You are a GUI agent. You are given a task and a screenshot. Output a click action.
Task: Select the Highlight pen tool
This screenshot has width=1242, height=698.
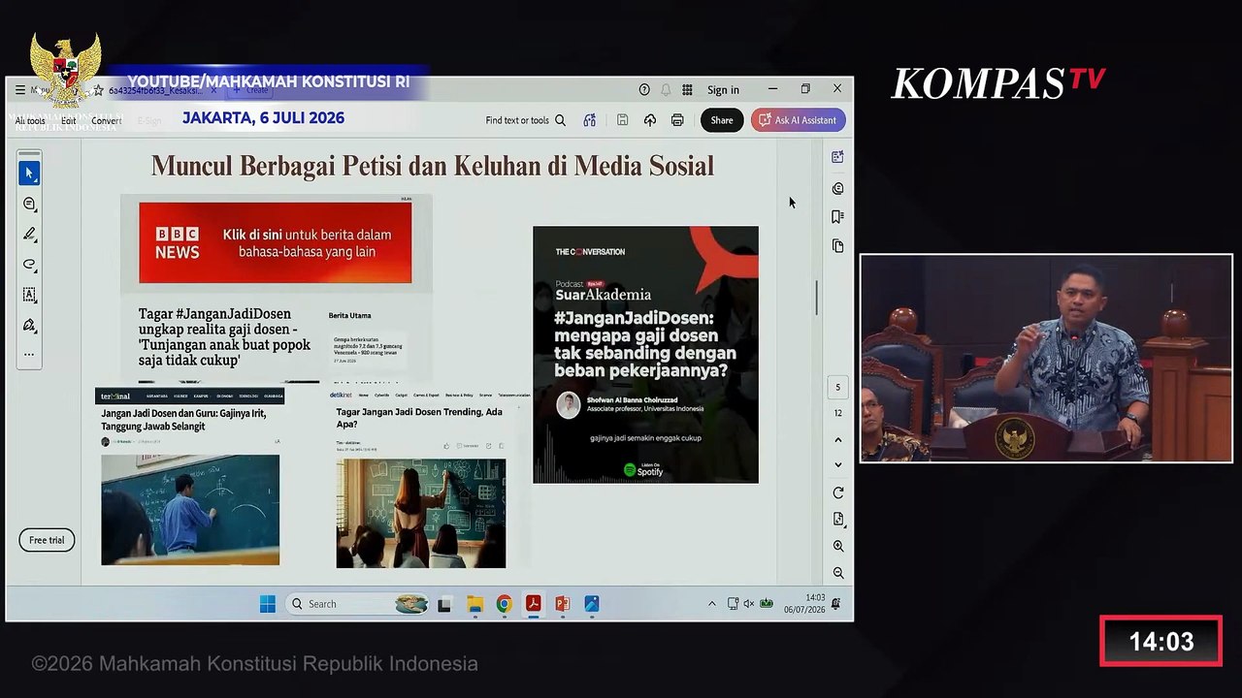pyautogui.click(x=29, y=234)
